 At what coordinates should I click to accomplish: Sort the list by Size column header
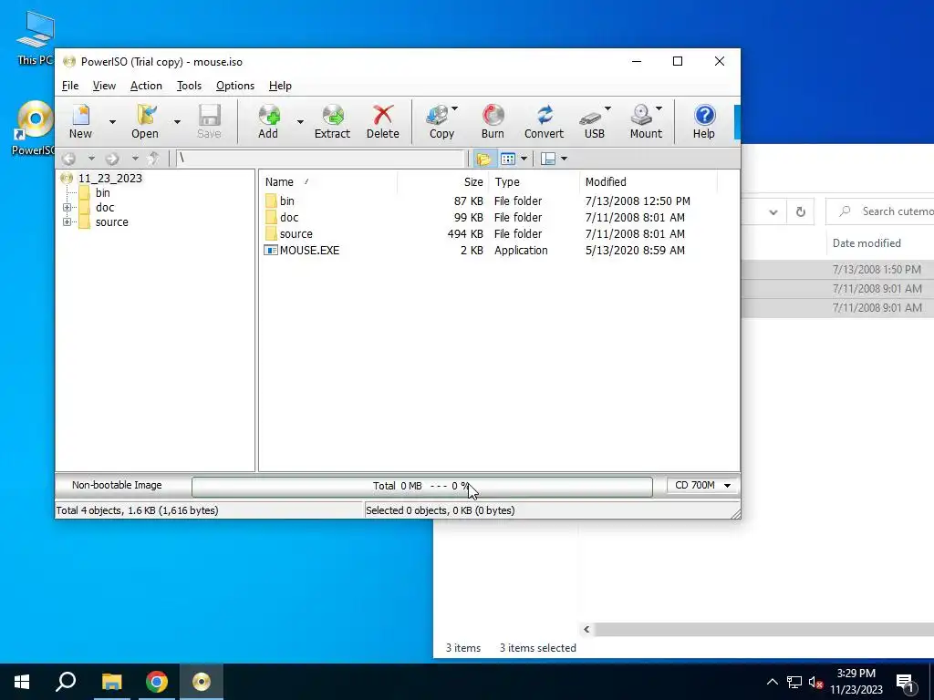tap(442, 182)
